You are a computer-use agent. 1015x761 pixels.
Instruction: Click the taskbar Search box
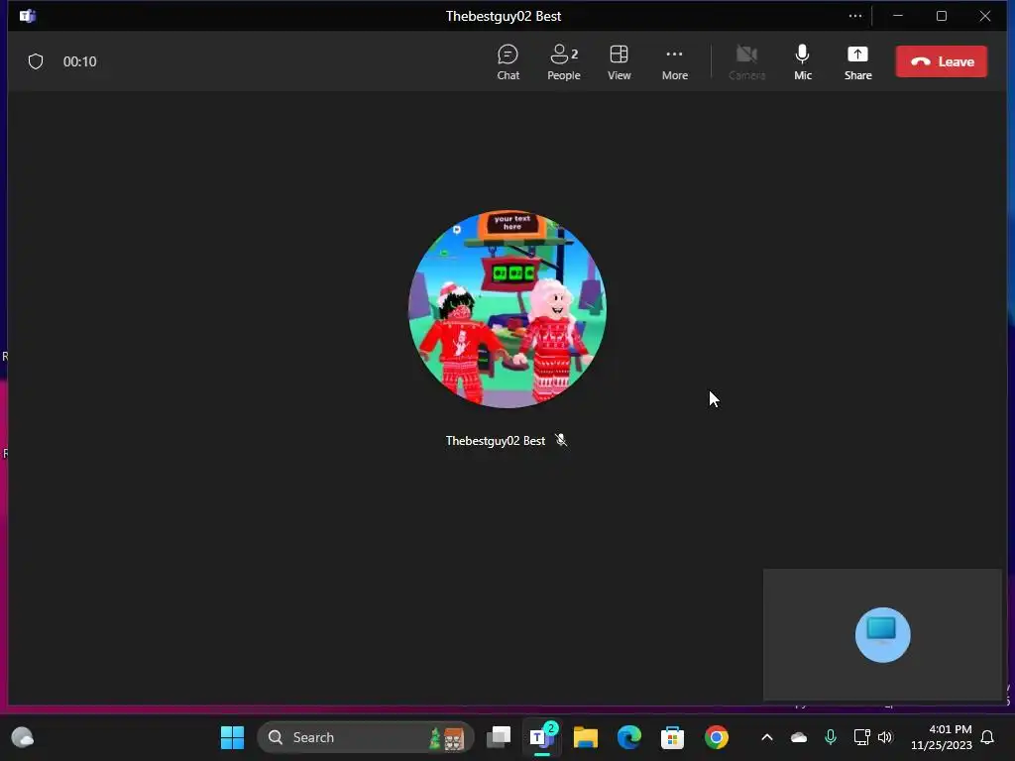coord(366,737)
